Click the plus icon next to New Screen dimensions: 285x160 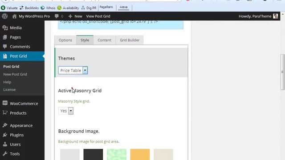70,16
